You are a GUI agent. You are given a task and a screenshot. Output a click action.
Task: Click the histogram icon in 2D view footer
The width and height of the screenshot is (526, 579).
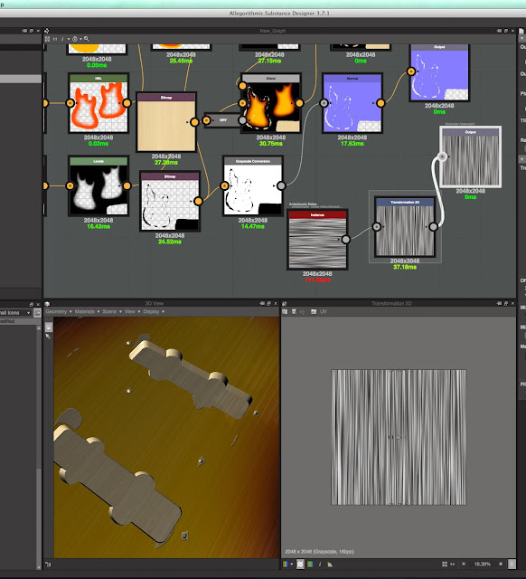pyautogui.click(x=330, y=564)
